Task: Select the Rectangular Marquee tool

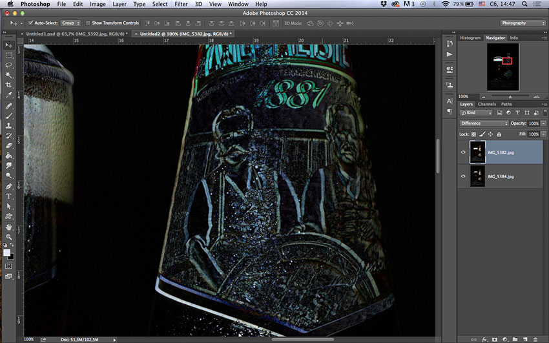Action: (x=9, y=56)
